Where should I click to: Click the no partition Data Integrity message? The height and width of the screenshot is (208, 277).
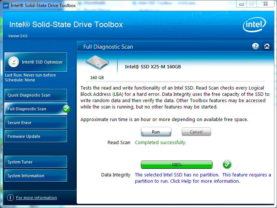(x=203, y=178)
